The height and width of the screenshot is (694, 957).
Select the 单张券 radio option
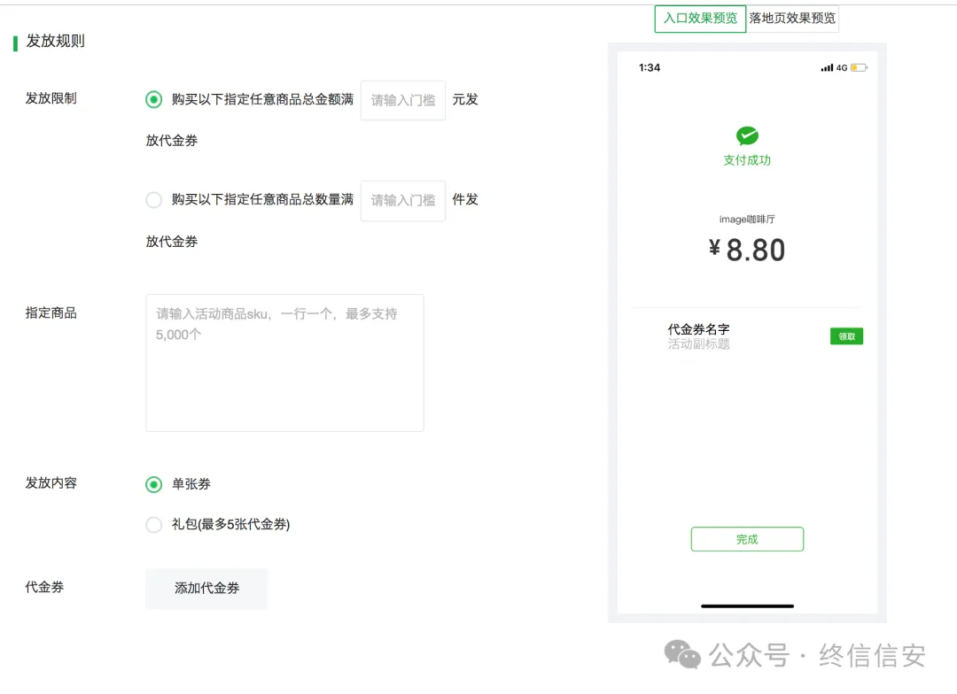pyautogui.click(x=153, y=484)
